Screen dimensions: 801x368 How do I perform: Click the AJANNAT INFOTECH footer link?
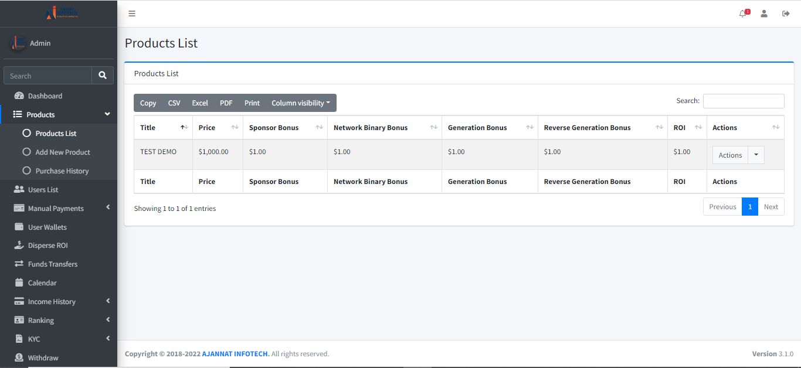click(x=236, y=354)
